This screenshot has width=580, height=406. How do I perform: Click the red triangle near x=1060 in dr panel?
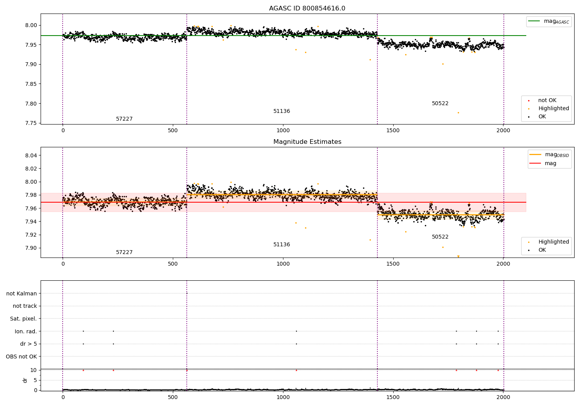click(x=296, y=370)
